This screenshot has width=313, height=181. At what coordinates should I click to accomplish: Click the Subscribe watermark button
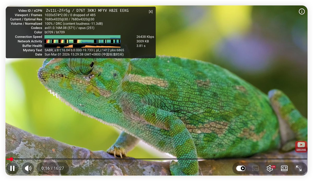(301, 147)
